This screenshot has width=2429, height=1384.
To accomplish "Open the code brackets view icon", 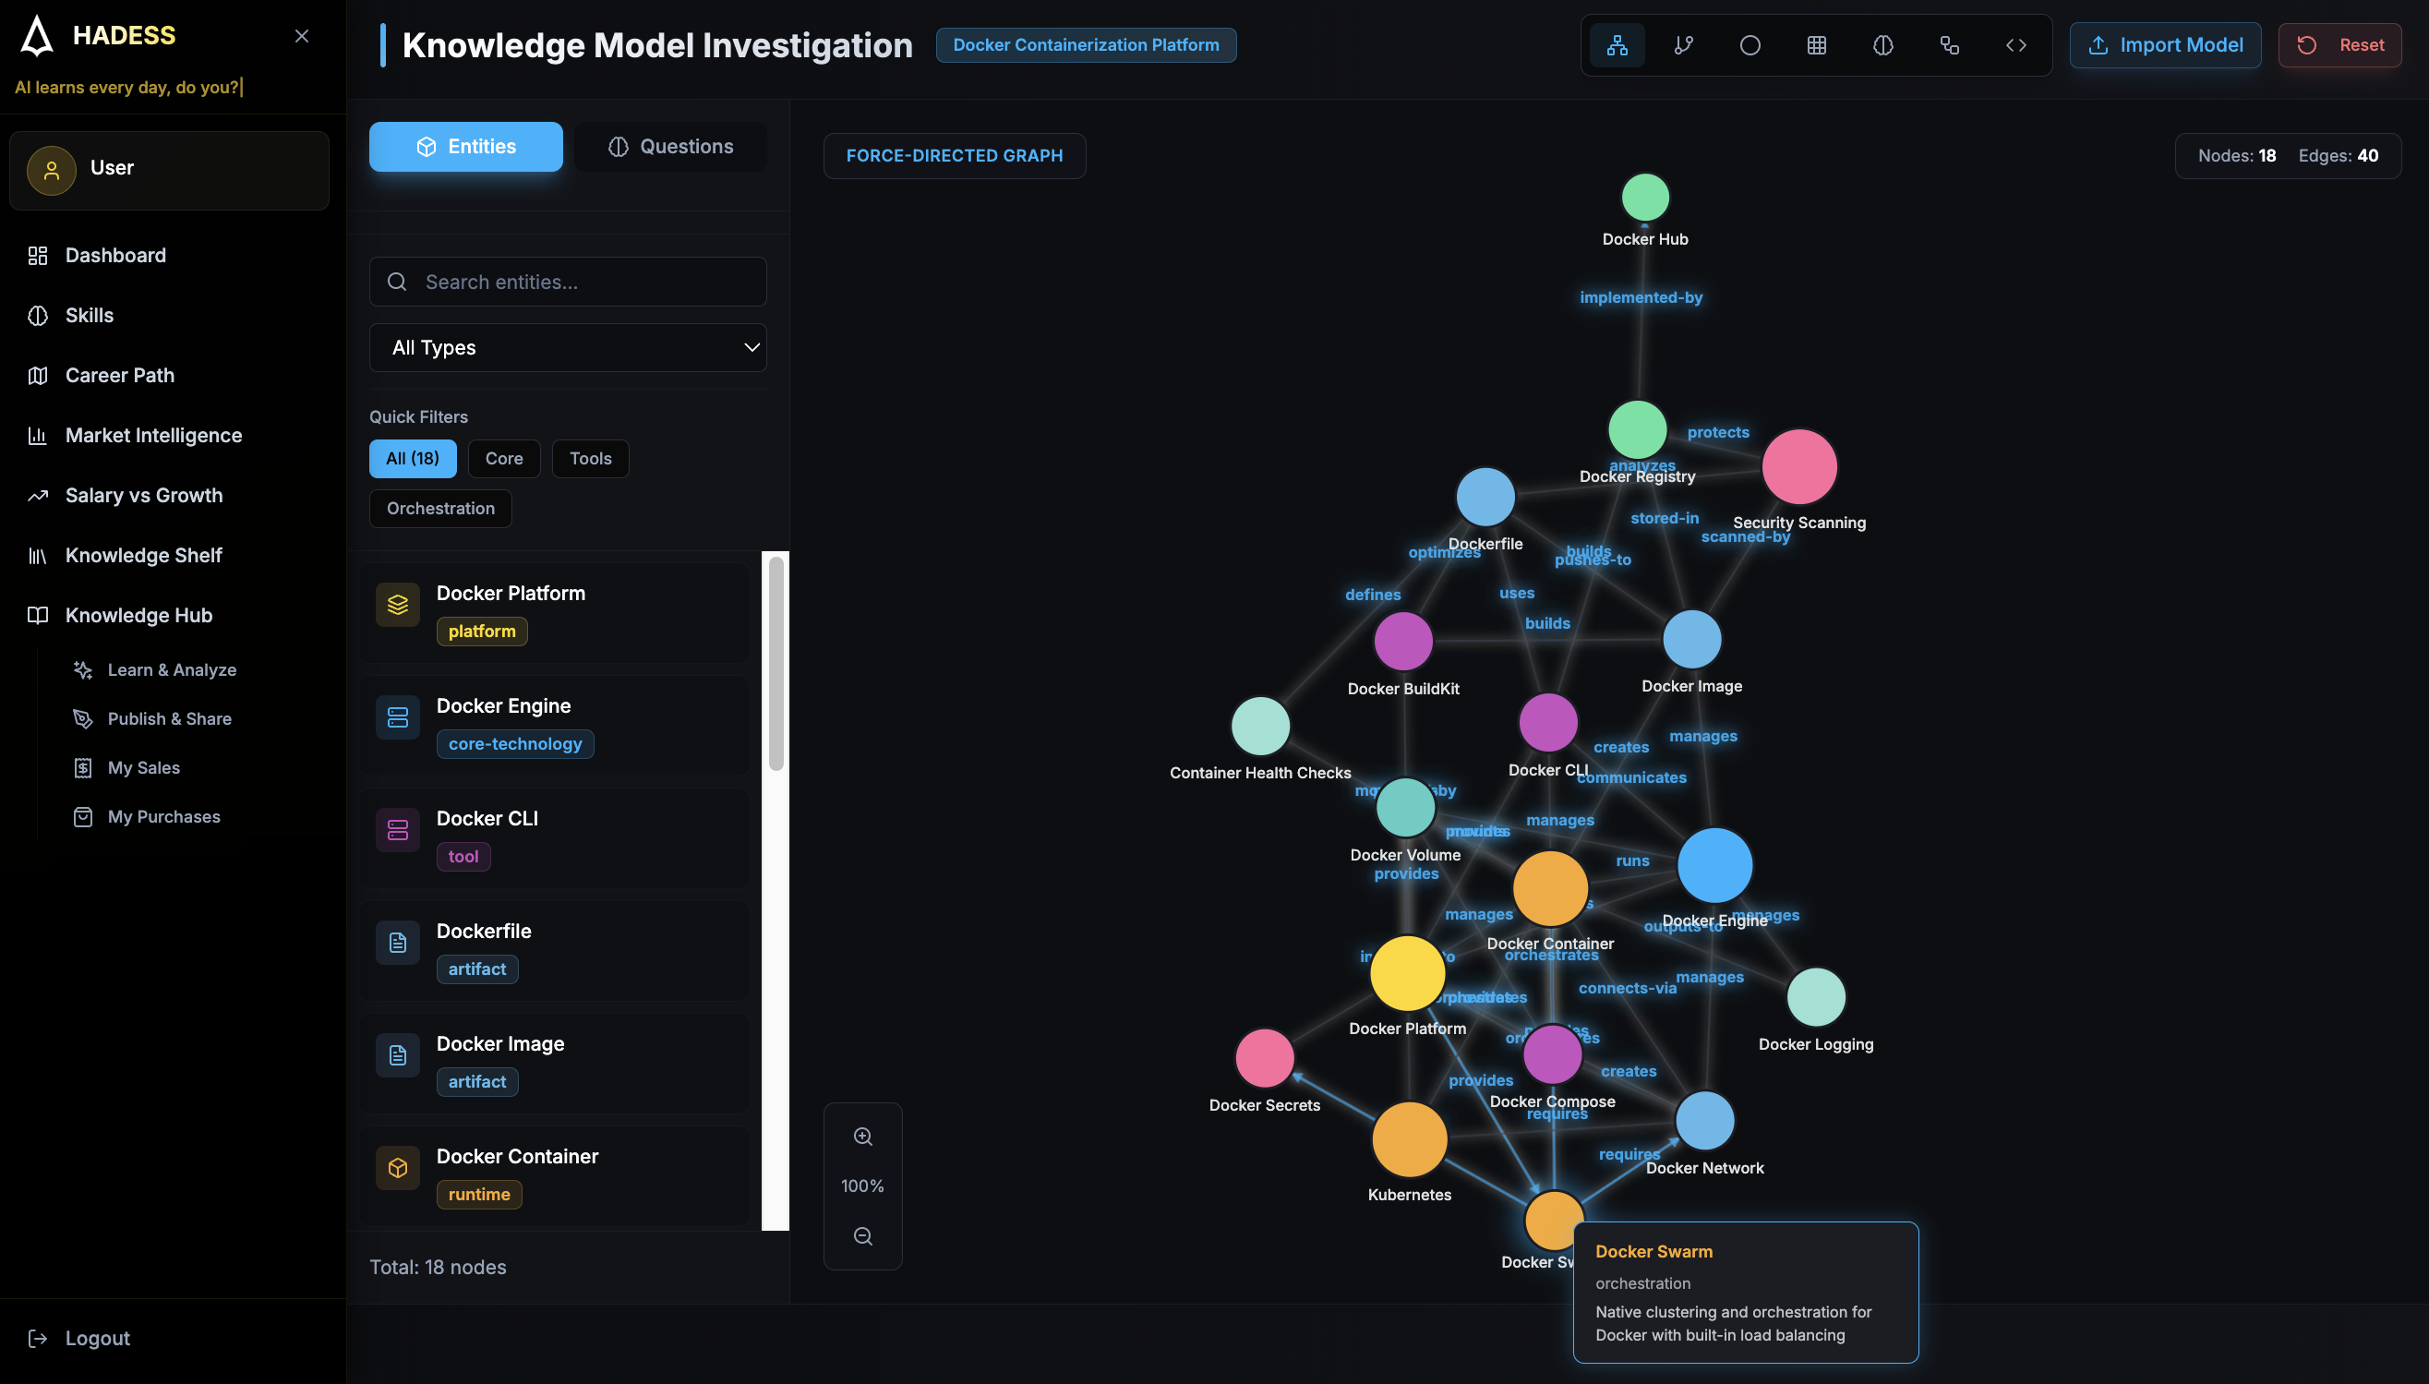I will (x=2015, y=44).
